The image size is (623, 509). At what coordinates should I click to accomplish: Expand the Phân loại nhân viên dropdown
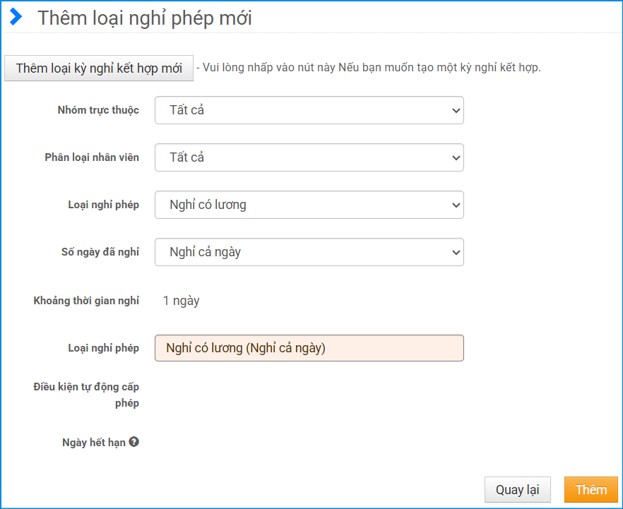pyautogui.click(x=309, y=157)
